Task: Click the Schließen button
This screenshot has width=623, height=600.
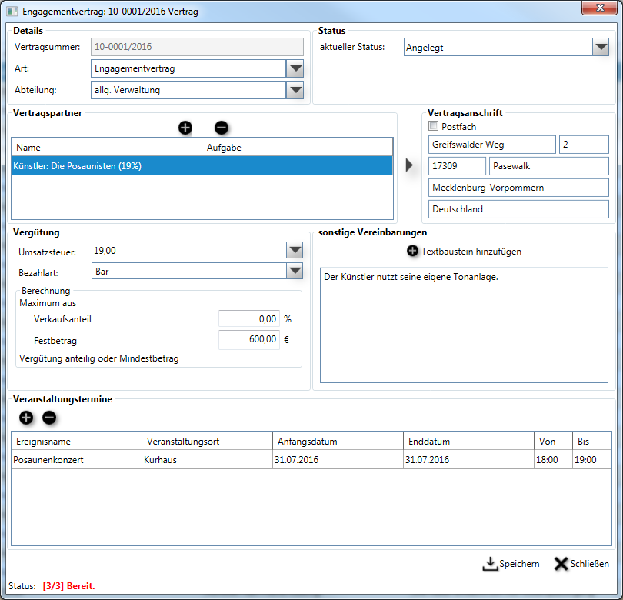Action: pos(581,563)
